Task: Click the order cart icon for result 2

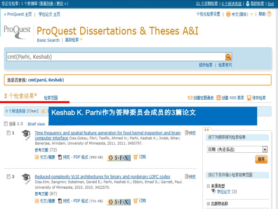Action: pyautogui.click(x=135, y=201)
